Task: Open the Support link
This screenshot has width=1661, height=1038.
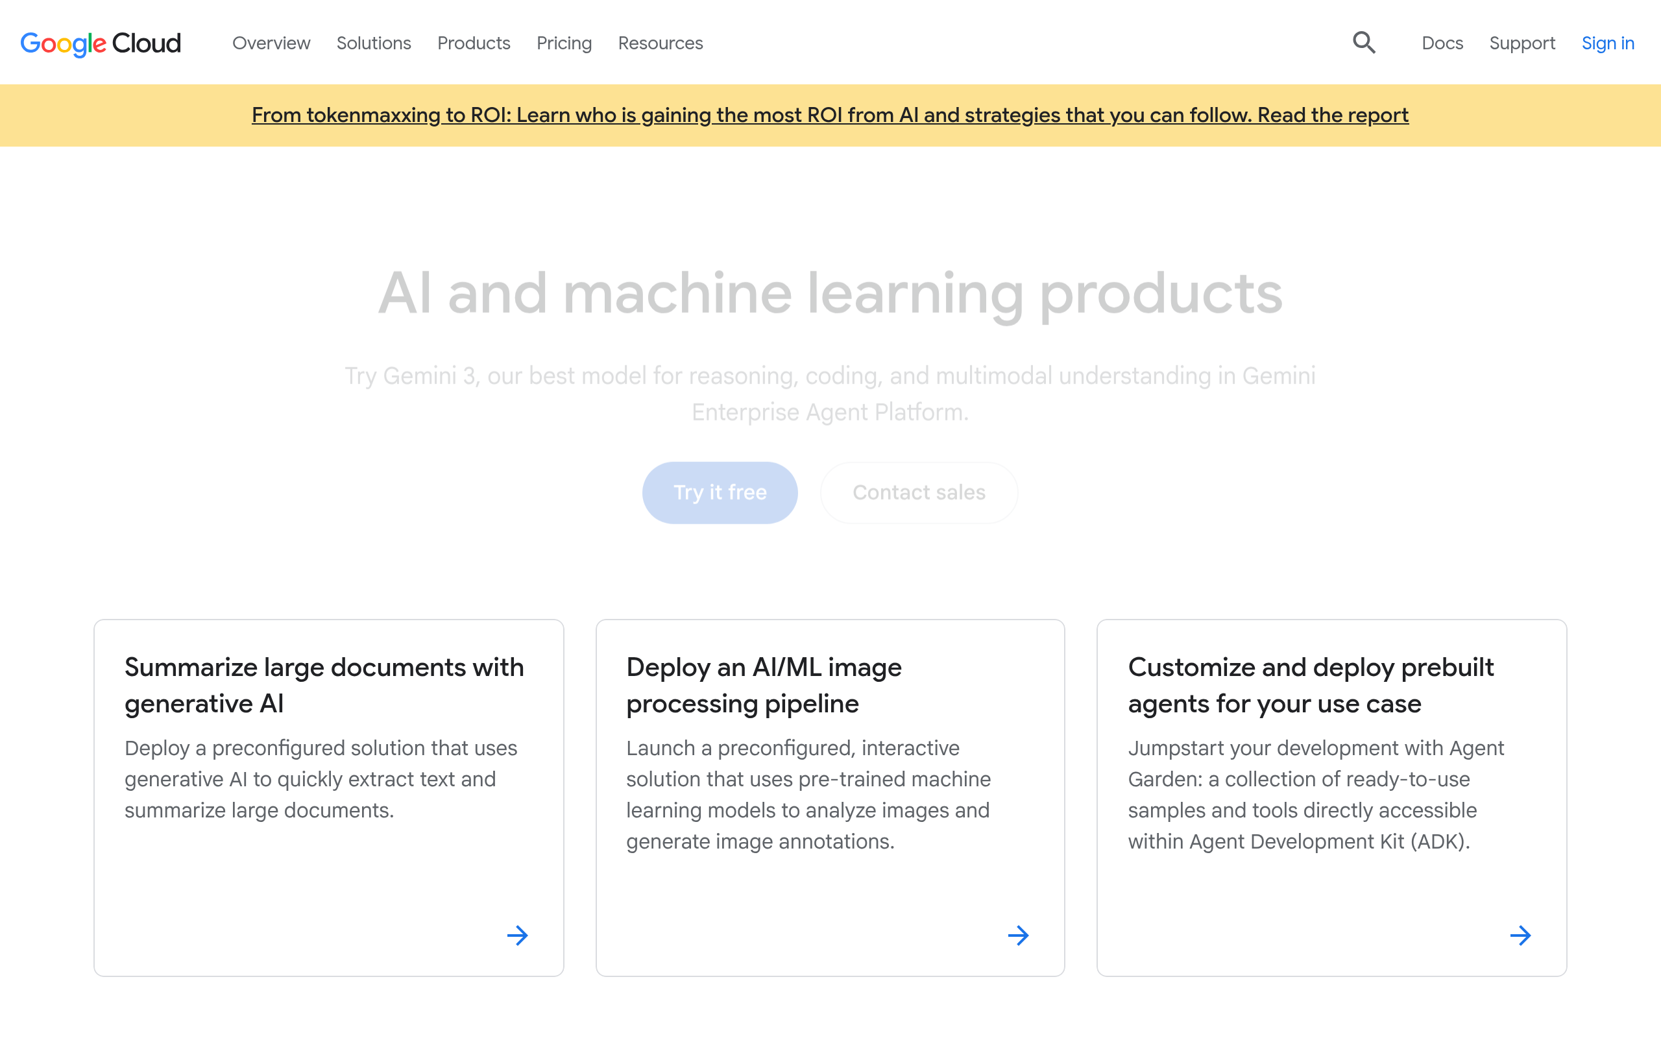Action: [x=1522, y=43]
